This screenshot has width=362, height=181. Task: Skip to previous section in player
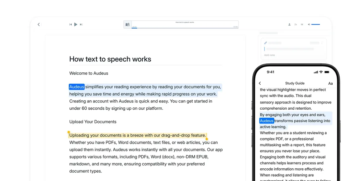point(71,25)
